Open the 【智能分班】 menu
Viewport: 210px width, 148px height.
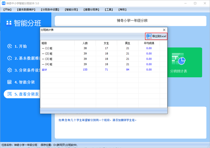(71, 10)
